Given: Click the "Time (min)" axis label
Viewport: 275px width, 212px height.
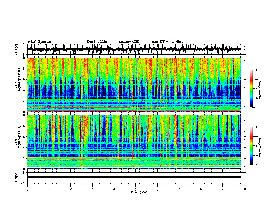Looking at the screenshot, I should pos(139,192).
